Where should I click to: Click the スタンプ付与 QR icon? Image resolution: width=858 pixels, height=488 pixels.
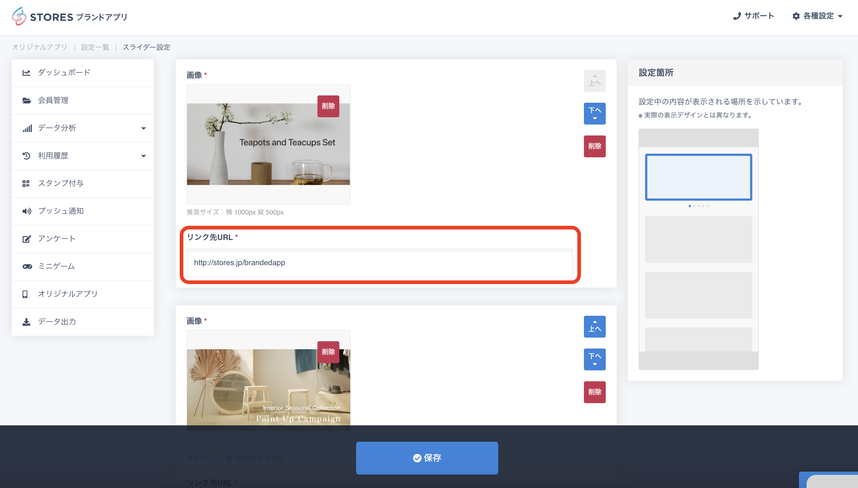click(26, 184)
